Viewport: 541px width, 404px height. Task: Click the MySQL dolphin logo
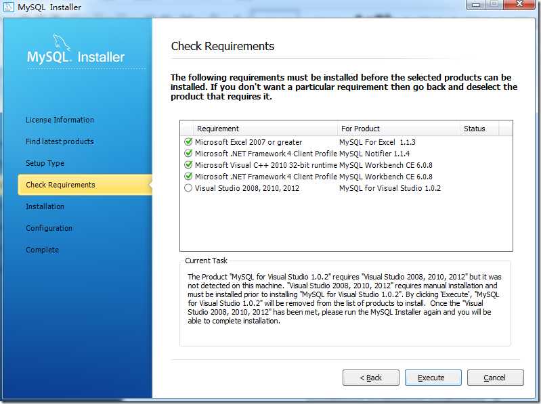click(62, 43)
